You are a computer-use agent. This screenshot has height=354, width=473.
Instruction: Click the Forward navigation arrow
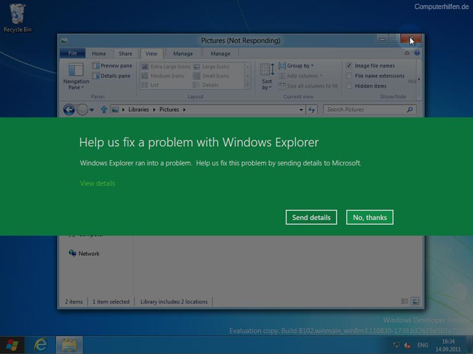pyautogui.click(x=82, y=110)
